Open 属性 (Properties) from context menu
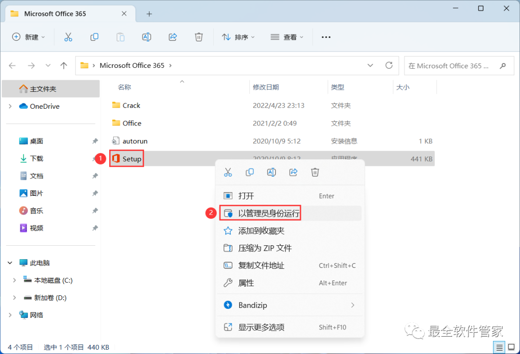This screenshot has width=520, height=354. [289, 283]
